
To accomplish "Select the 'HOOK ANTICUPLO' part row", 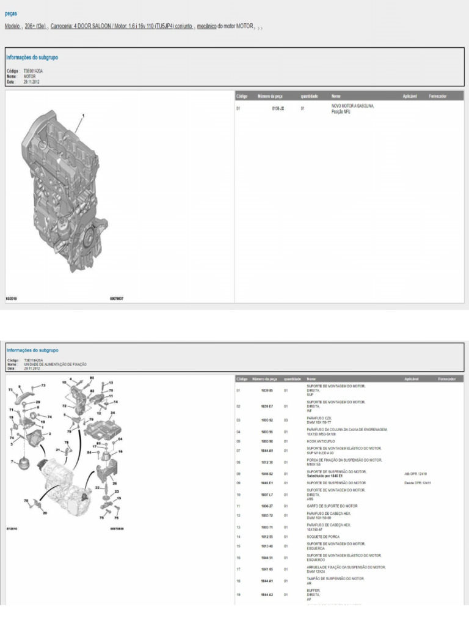I will point(349,441).
